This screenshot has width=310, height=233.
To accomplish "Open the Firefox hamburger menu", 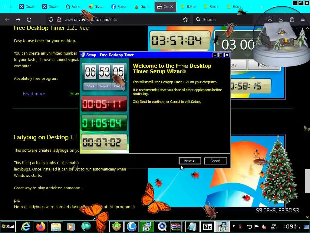I will click(x=303, y=19).
